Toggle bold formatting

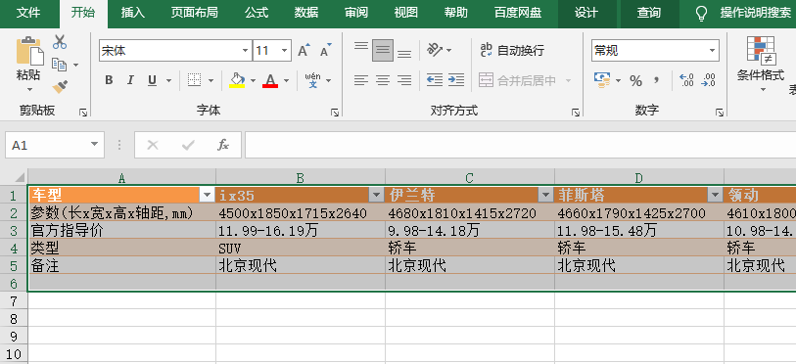[x=109, y=80]
